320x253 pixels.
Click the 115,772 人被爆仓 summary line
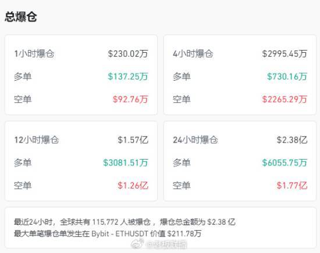tap(125, 222)
